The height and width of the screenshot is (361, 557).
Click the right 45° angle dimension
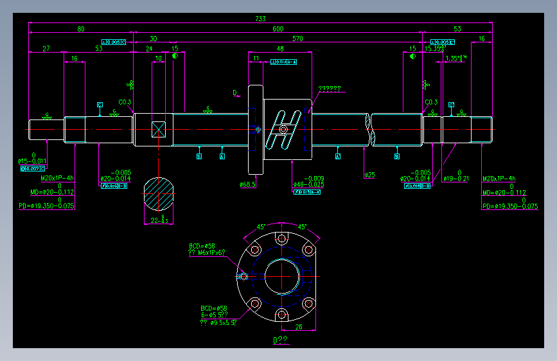coord(302,227)
